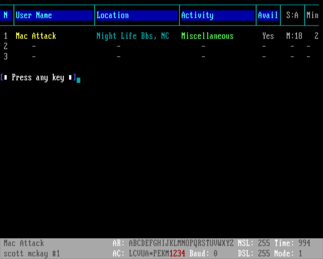The width and height of the screenshot is (323, 259).
Task: Click the 'Miscellaneous' activity entry
Action: coord(207,36)
